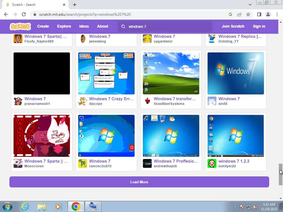This screenshot has width=283, height=212.
Task: Click the browser forward arrow
Action: coord(15,14)
